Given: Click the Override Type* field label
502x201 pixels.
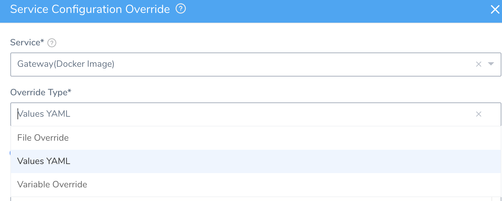Looking at the screenshot, I should [x=41, y=92].
